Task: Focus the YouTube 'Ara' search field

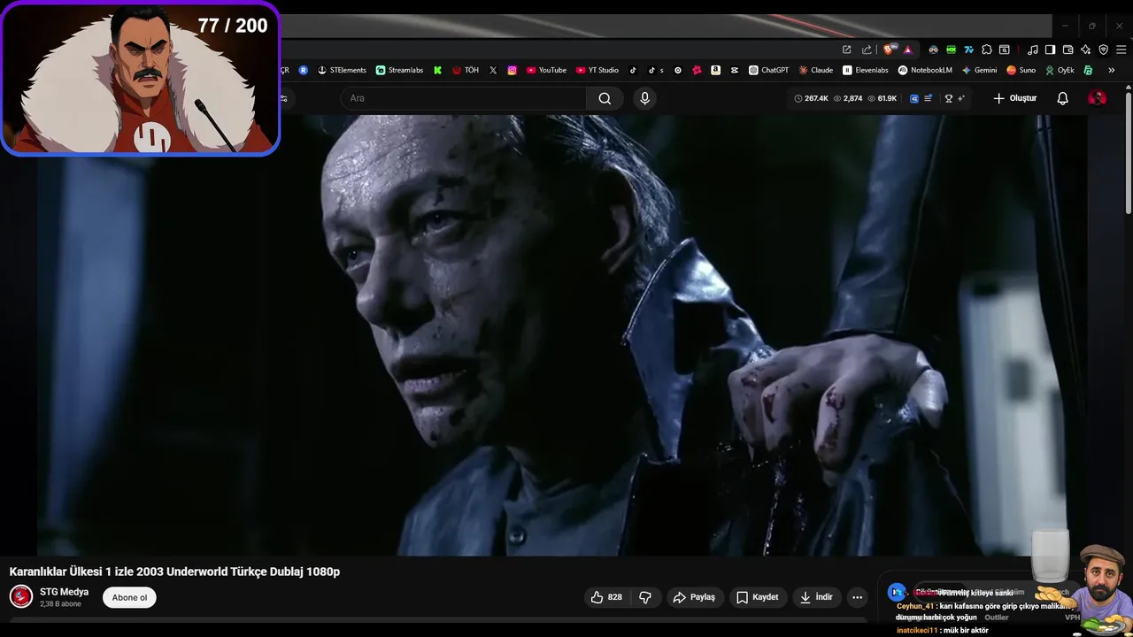Action: [x=464, y=98]
